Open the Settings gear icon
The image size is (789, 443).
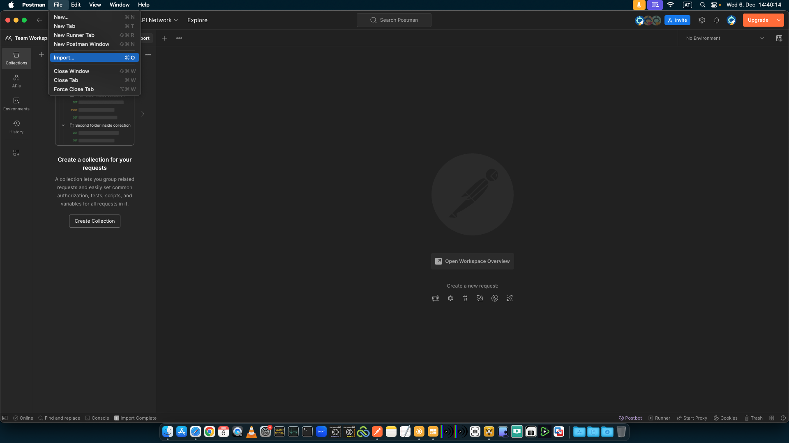tap(702, 20)
